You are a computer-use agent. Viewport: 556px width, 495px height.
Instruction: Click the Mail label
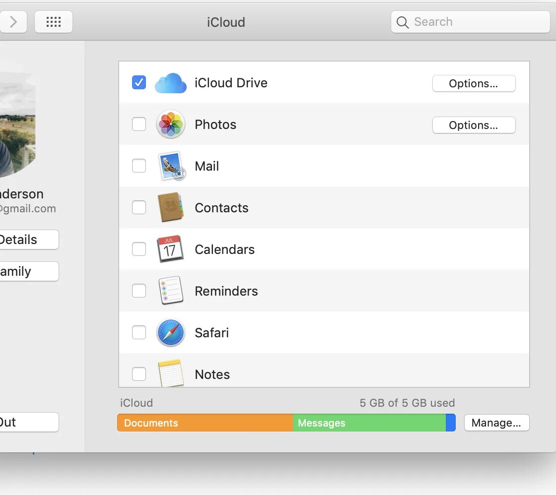tap(207, 166)
